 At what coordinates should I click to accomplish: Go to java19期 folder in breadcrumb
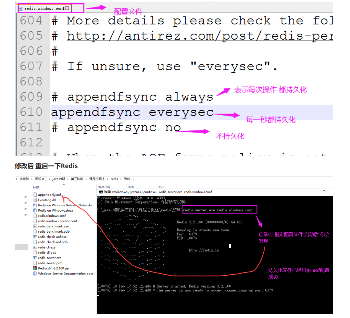[x=58, y=179]
